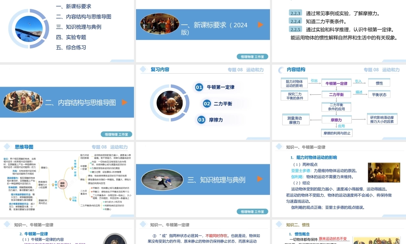Click the 摩擦力 box in 内容结构 diagram
Image resolution: width=406 pixels, height=244 pixels.
point(336,120)
